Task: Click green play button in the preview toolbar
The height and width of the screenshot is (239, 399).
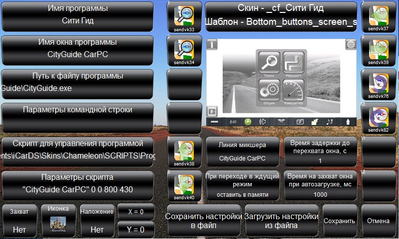Action: click(x=248, y=122)
